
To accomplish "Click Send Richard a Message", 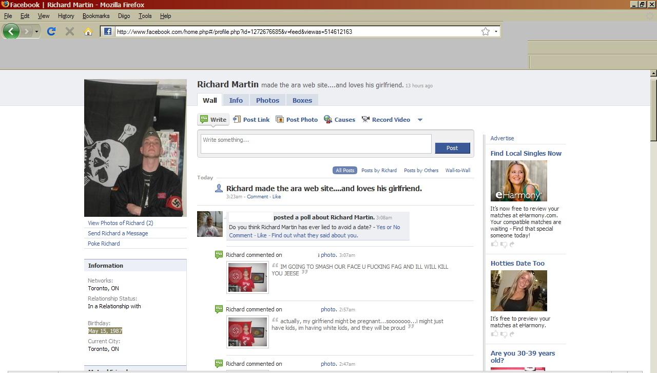I will pos(118,233).
